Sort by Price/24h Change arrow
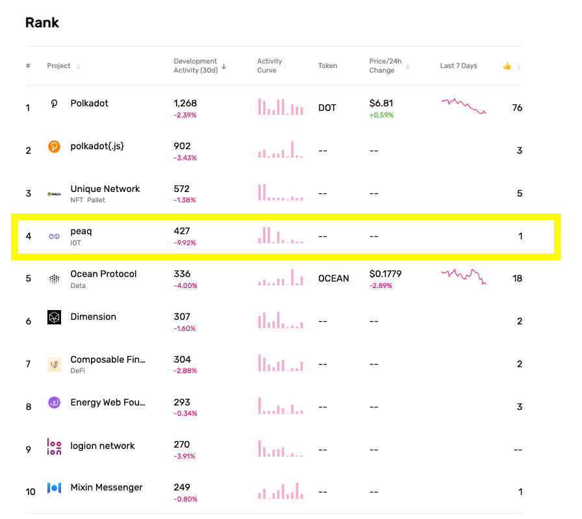Screen dimensions: 582x519 click(x=407, y=66)
